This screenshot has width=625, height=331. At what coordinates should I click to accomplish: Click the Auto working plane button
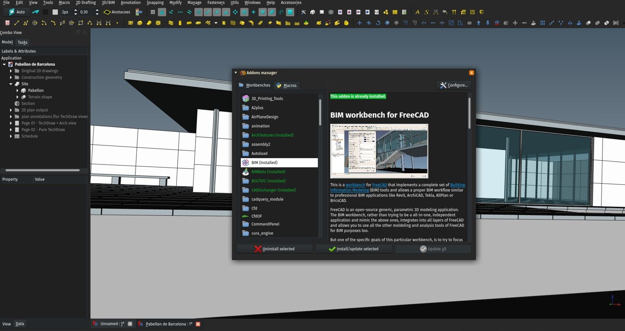[x=17, y=12]
